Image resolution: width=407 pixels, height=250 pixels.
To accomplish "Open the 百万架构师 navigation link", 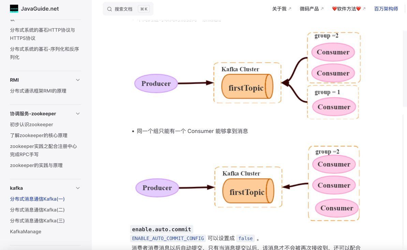I will point(386,9).
